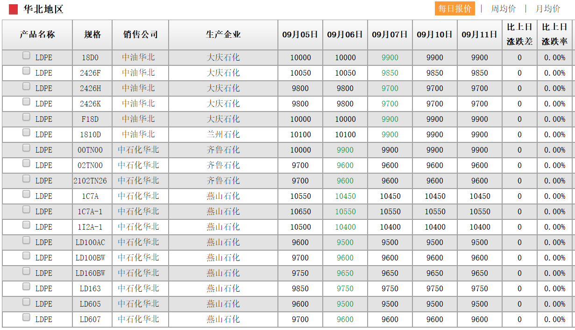Click spec cell 2102TN26
This screenshot has width=575, height=330.
[90, 181]
